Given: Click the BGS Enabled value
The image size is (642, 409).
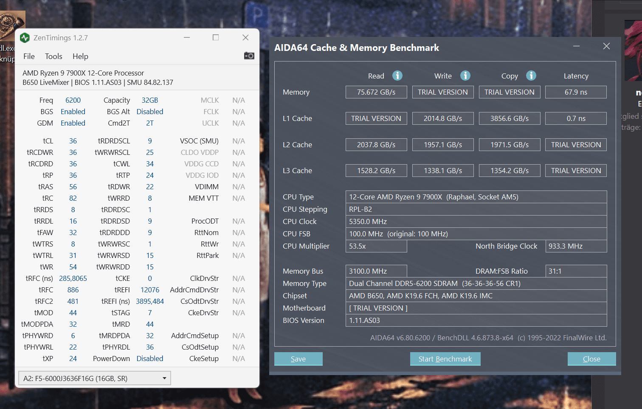Looking at the screenshot, I should tap(73, 112).
